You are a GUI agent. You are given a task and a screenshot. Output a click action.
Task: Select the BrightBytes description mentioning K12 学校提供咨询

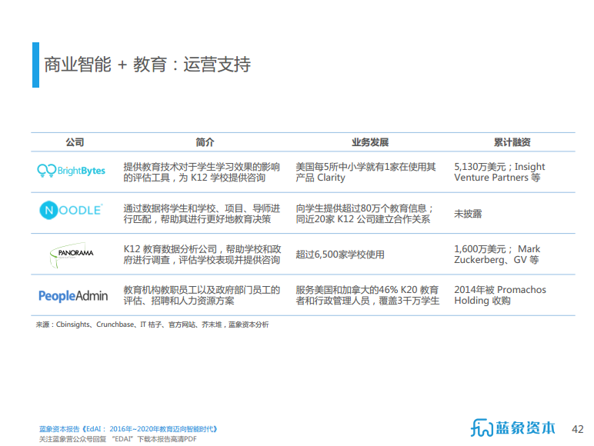[202, 172]
